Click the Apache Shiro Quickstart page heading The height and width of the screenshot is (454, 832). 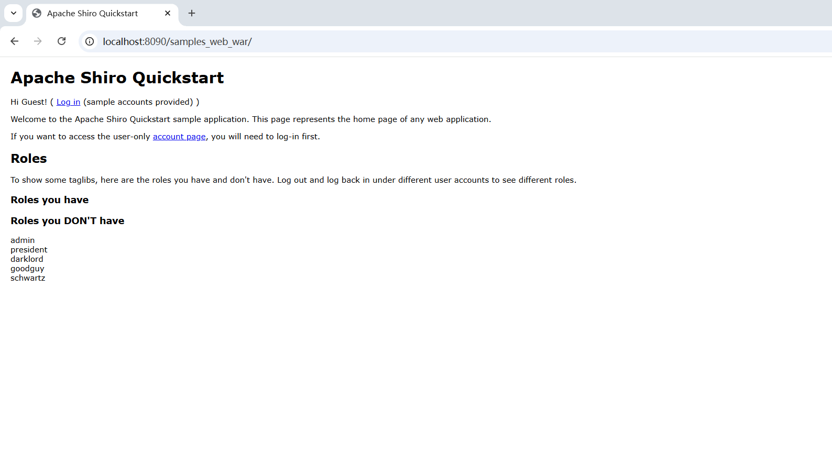pyautogui.click(x=117, y=78)
